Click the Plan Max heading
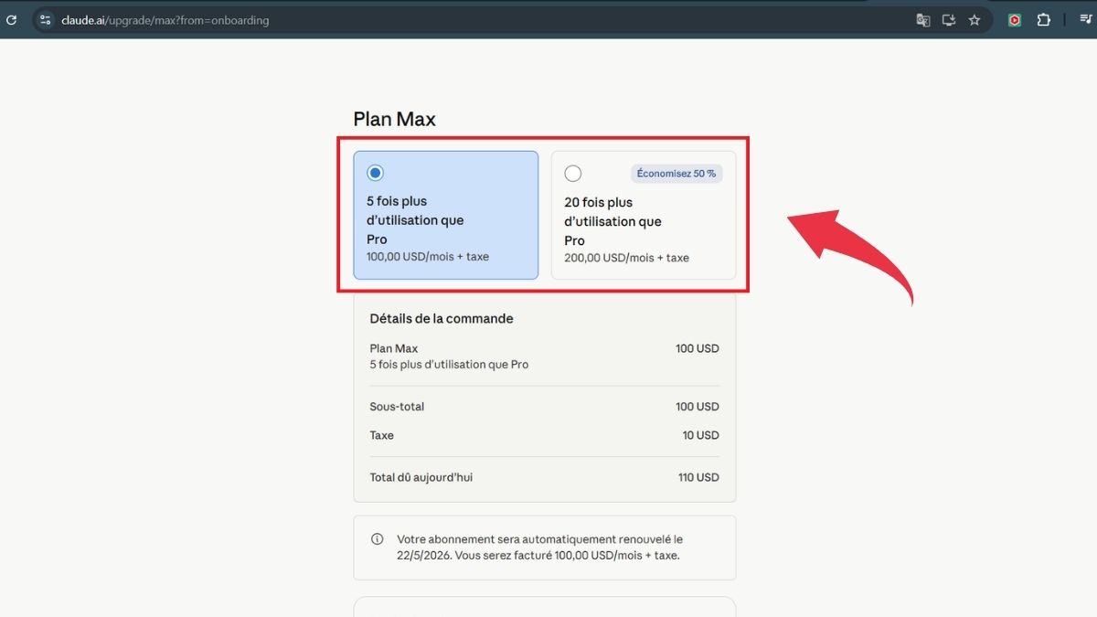 tap(395, 119)
